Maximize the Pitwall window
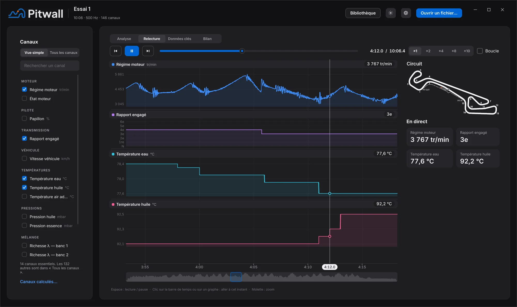The height and width of the screenshot is (307, 517). (x=489, y=10)
